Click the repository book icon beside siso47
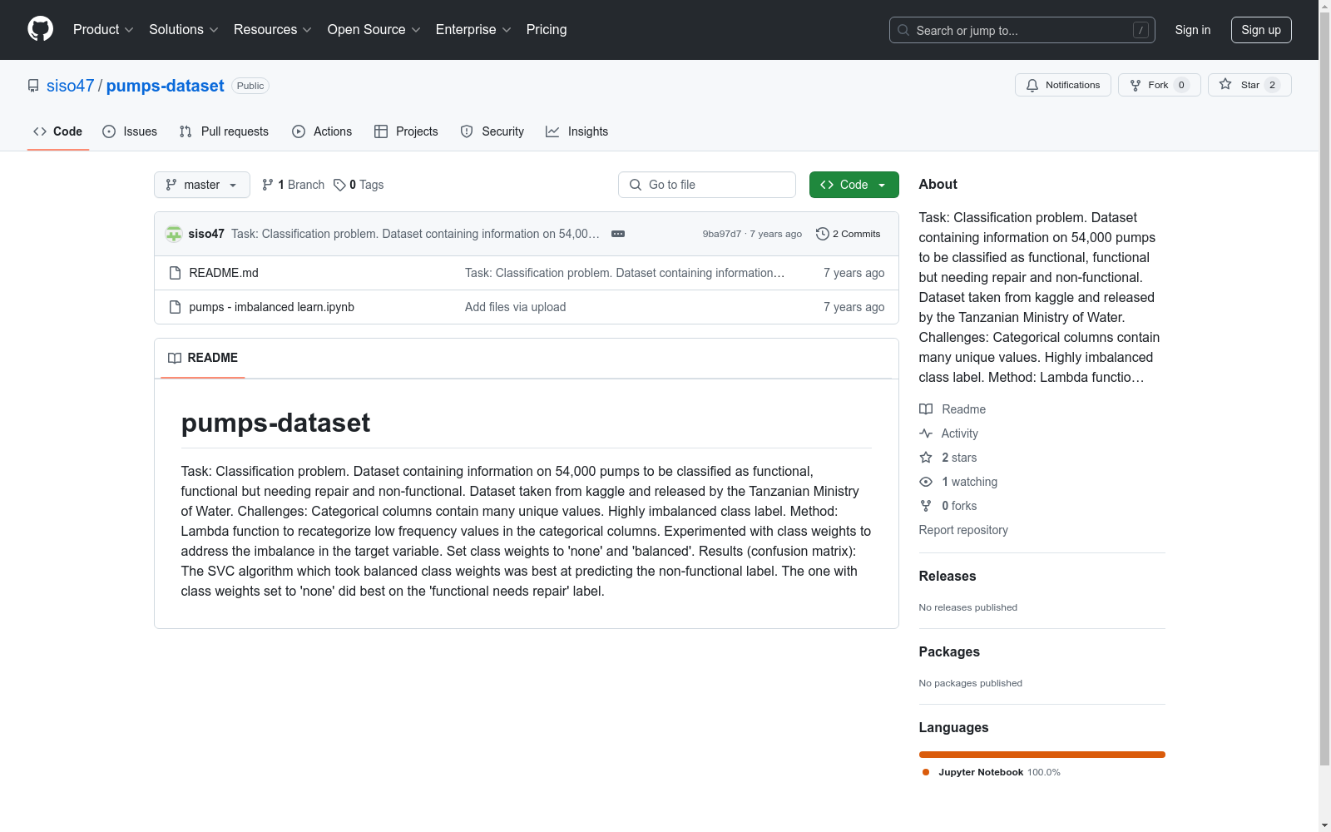Image resolution: width=1331 pixels, height=832 pixels. (x=33, y=86)
